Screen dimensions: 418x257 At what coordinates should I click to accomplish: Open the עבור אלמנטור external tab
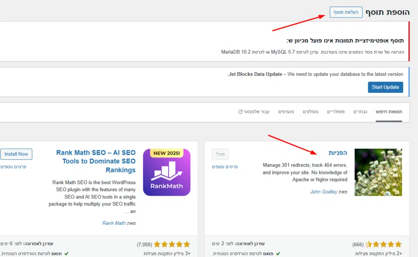coord(254,112)
